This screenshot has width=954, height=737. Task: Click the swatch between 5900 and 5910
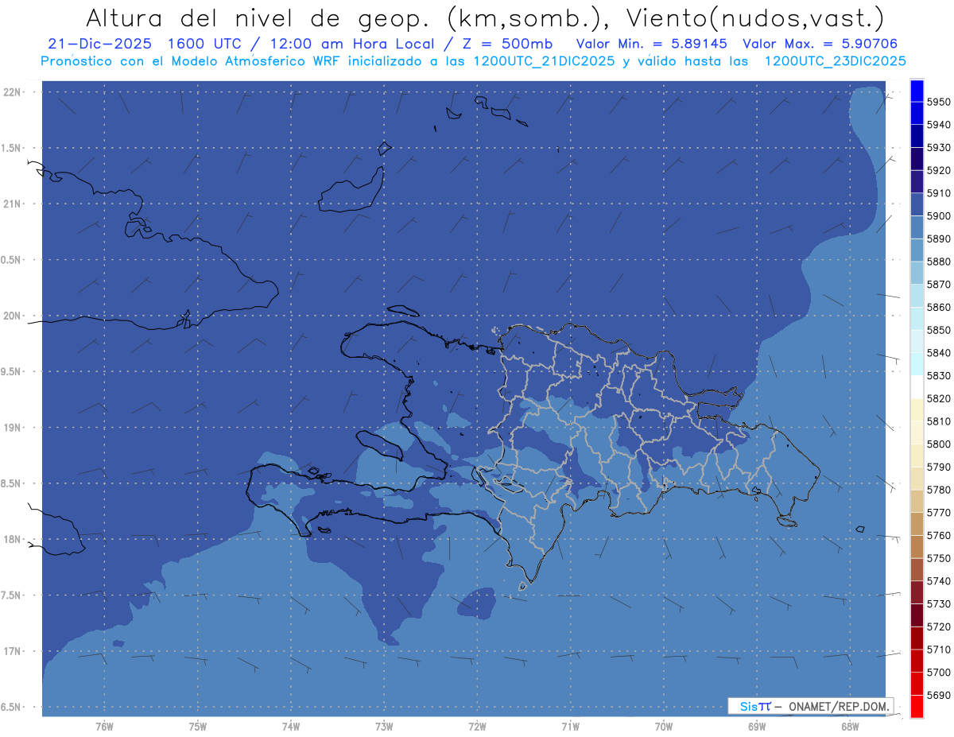917,204
